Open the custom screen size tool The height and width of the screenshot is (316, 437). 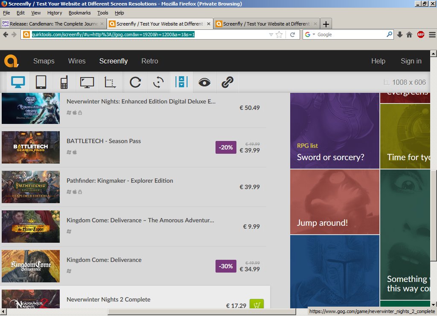coord(110,82)
